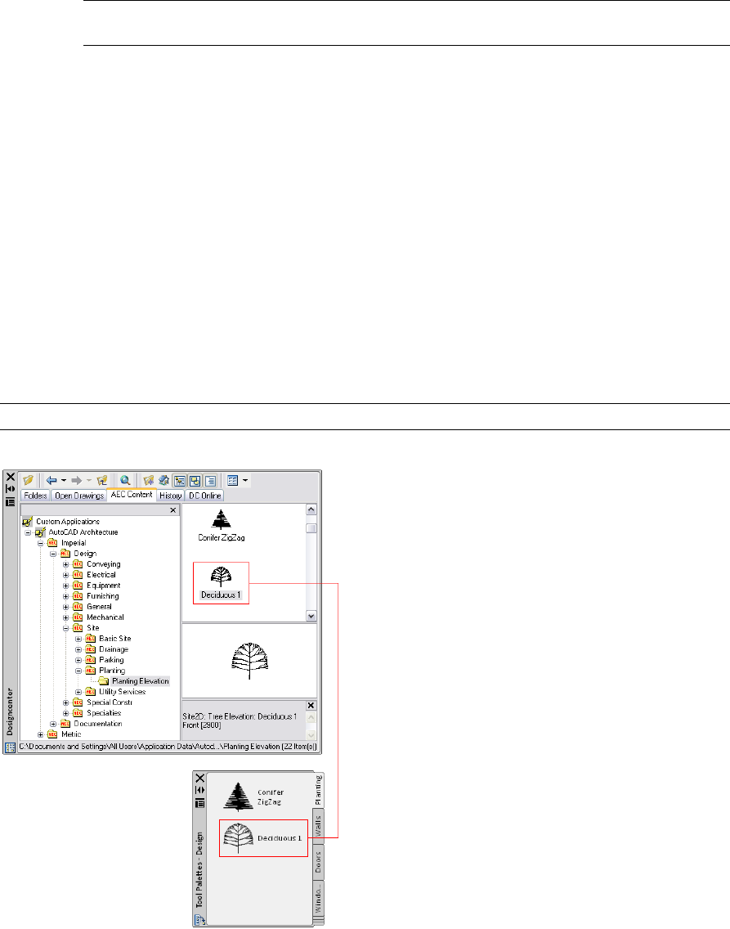Expand the Metric node
Image resolution: width=730 pixels, height=929 pixels.
click(40, 734)
